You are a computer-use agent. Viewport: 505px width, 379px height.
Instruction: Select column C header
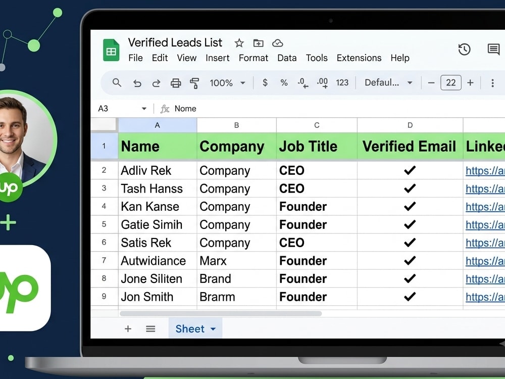click(x=317, y=125)
